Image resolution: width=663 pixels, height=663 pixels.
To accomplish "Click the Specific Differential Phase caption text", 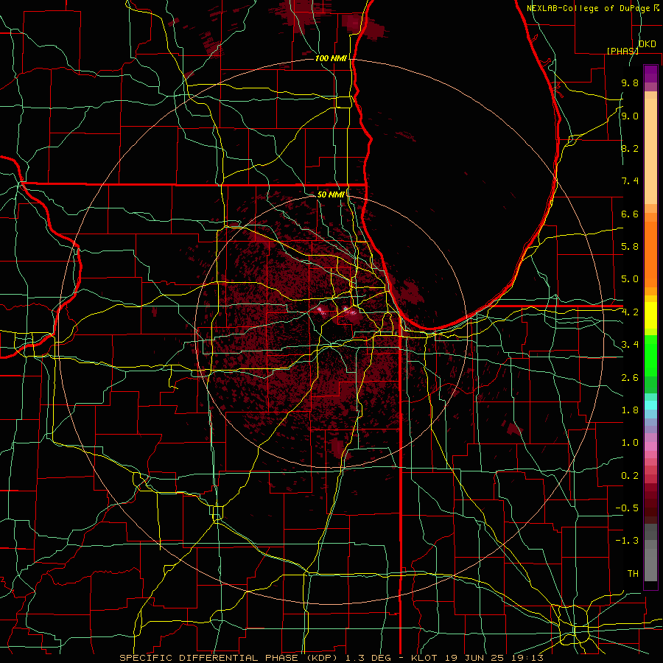I will click(331, 658).
